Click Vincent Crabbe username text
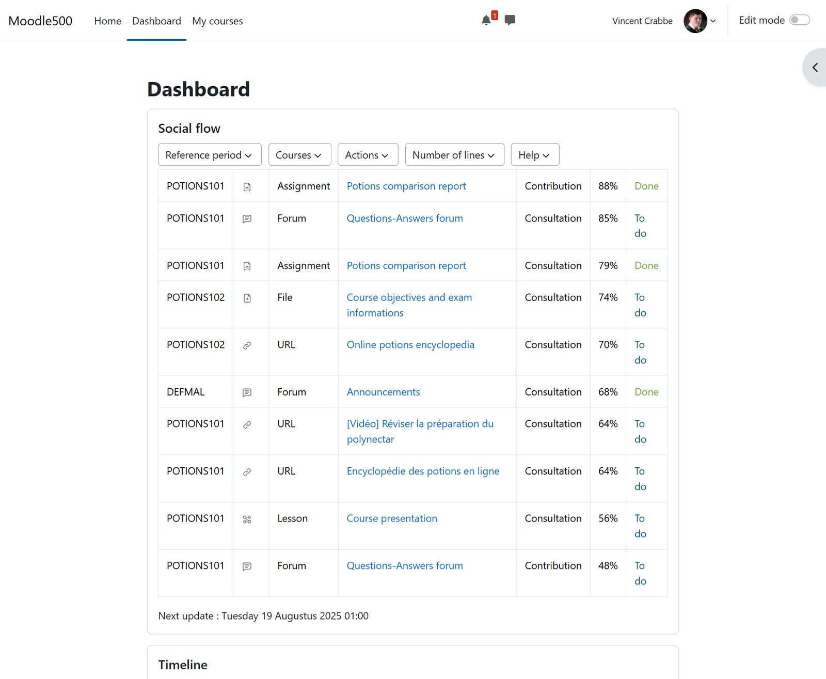Image resolution: width=826 pixels, height=679 pixels. point(642,21)
